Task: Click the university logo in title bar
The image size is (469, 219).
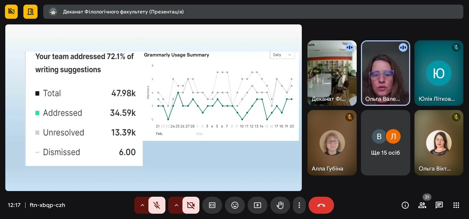Action: click(x=53, y=12)
